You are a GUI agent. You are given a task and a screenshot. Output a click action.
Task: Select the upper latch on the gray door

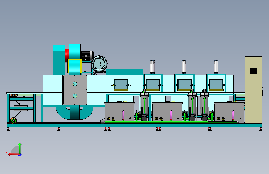(x=75, y=84)
